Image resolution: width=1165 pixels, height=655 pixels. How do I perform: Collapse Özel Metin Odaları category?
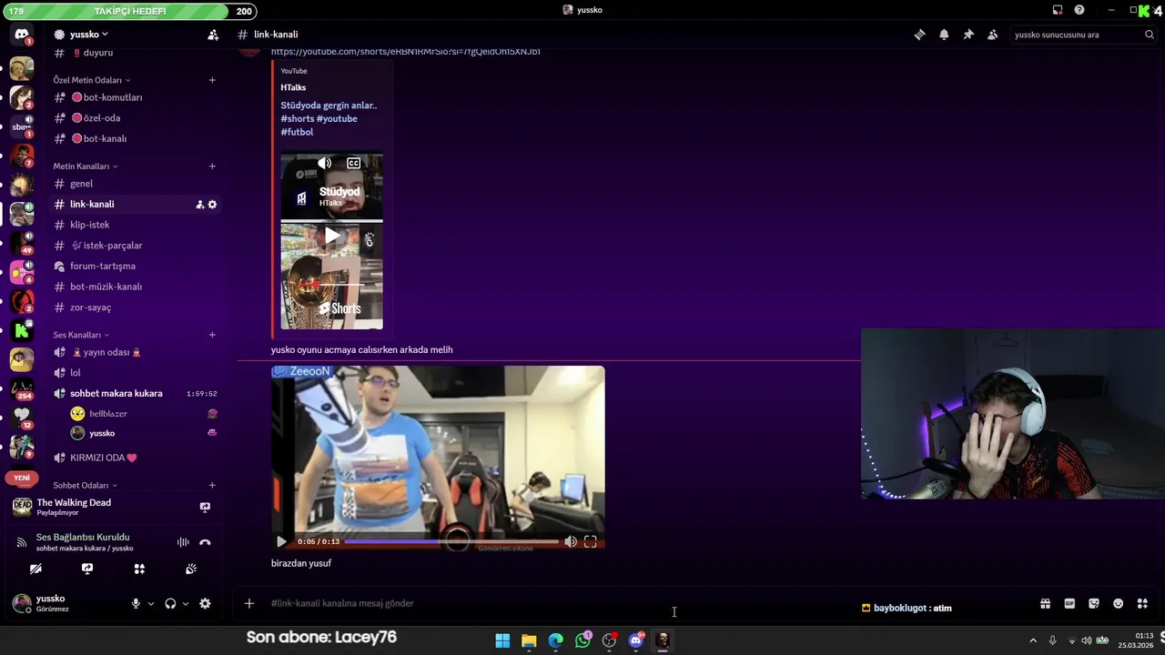pyautogui.click(x=92, y=80)
